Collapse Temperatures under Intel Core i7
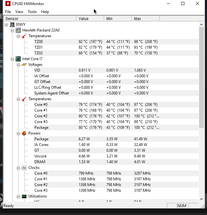Viewport: 207px width, 215px height. pos(18,100)
